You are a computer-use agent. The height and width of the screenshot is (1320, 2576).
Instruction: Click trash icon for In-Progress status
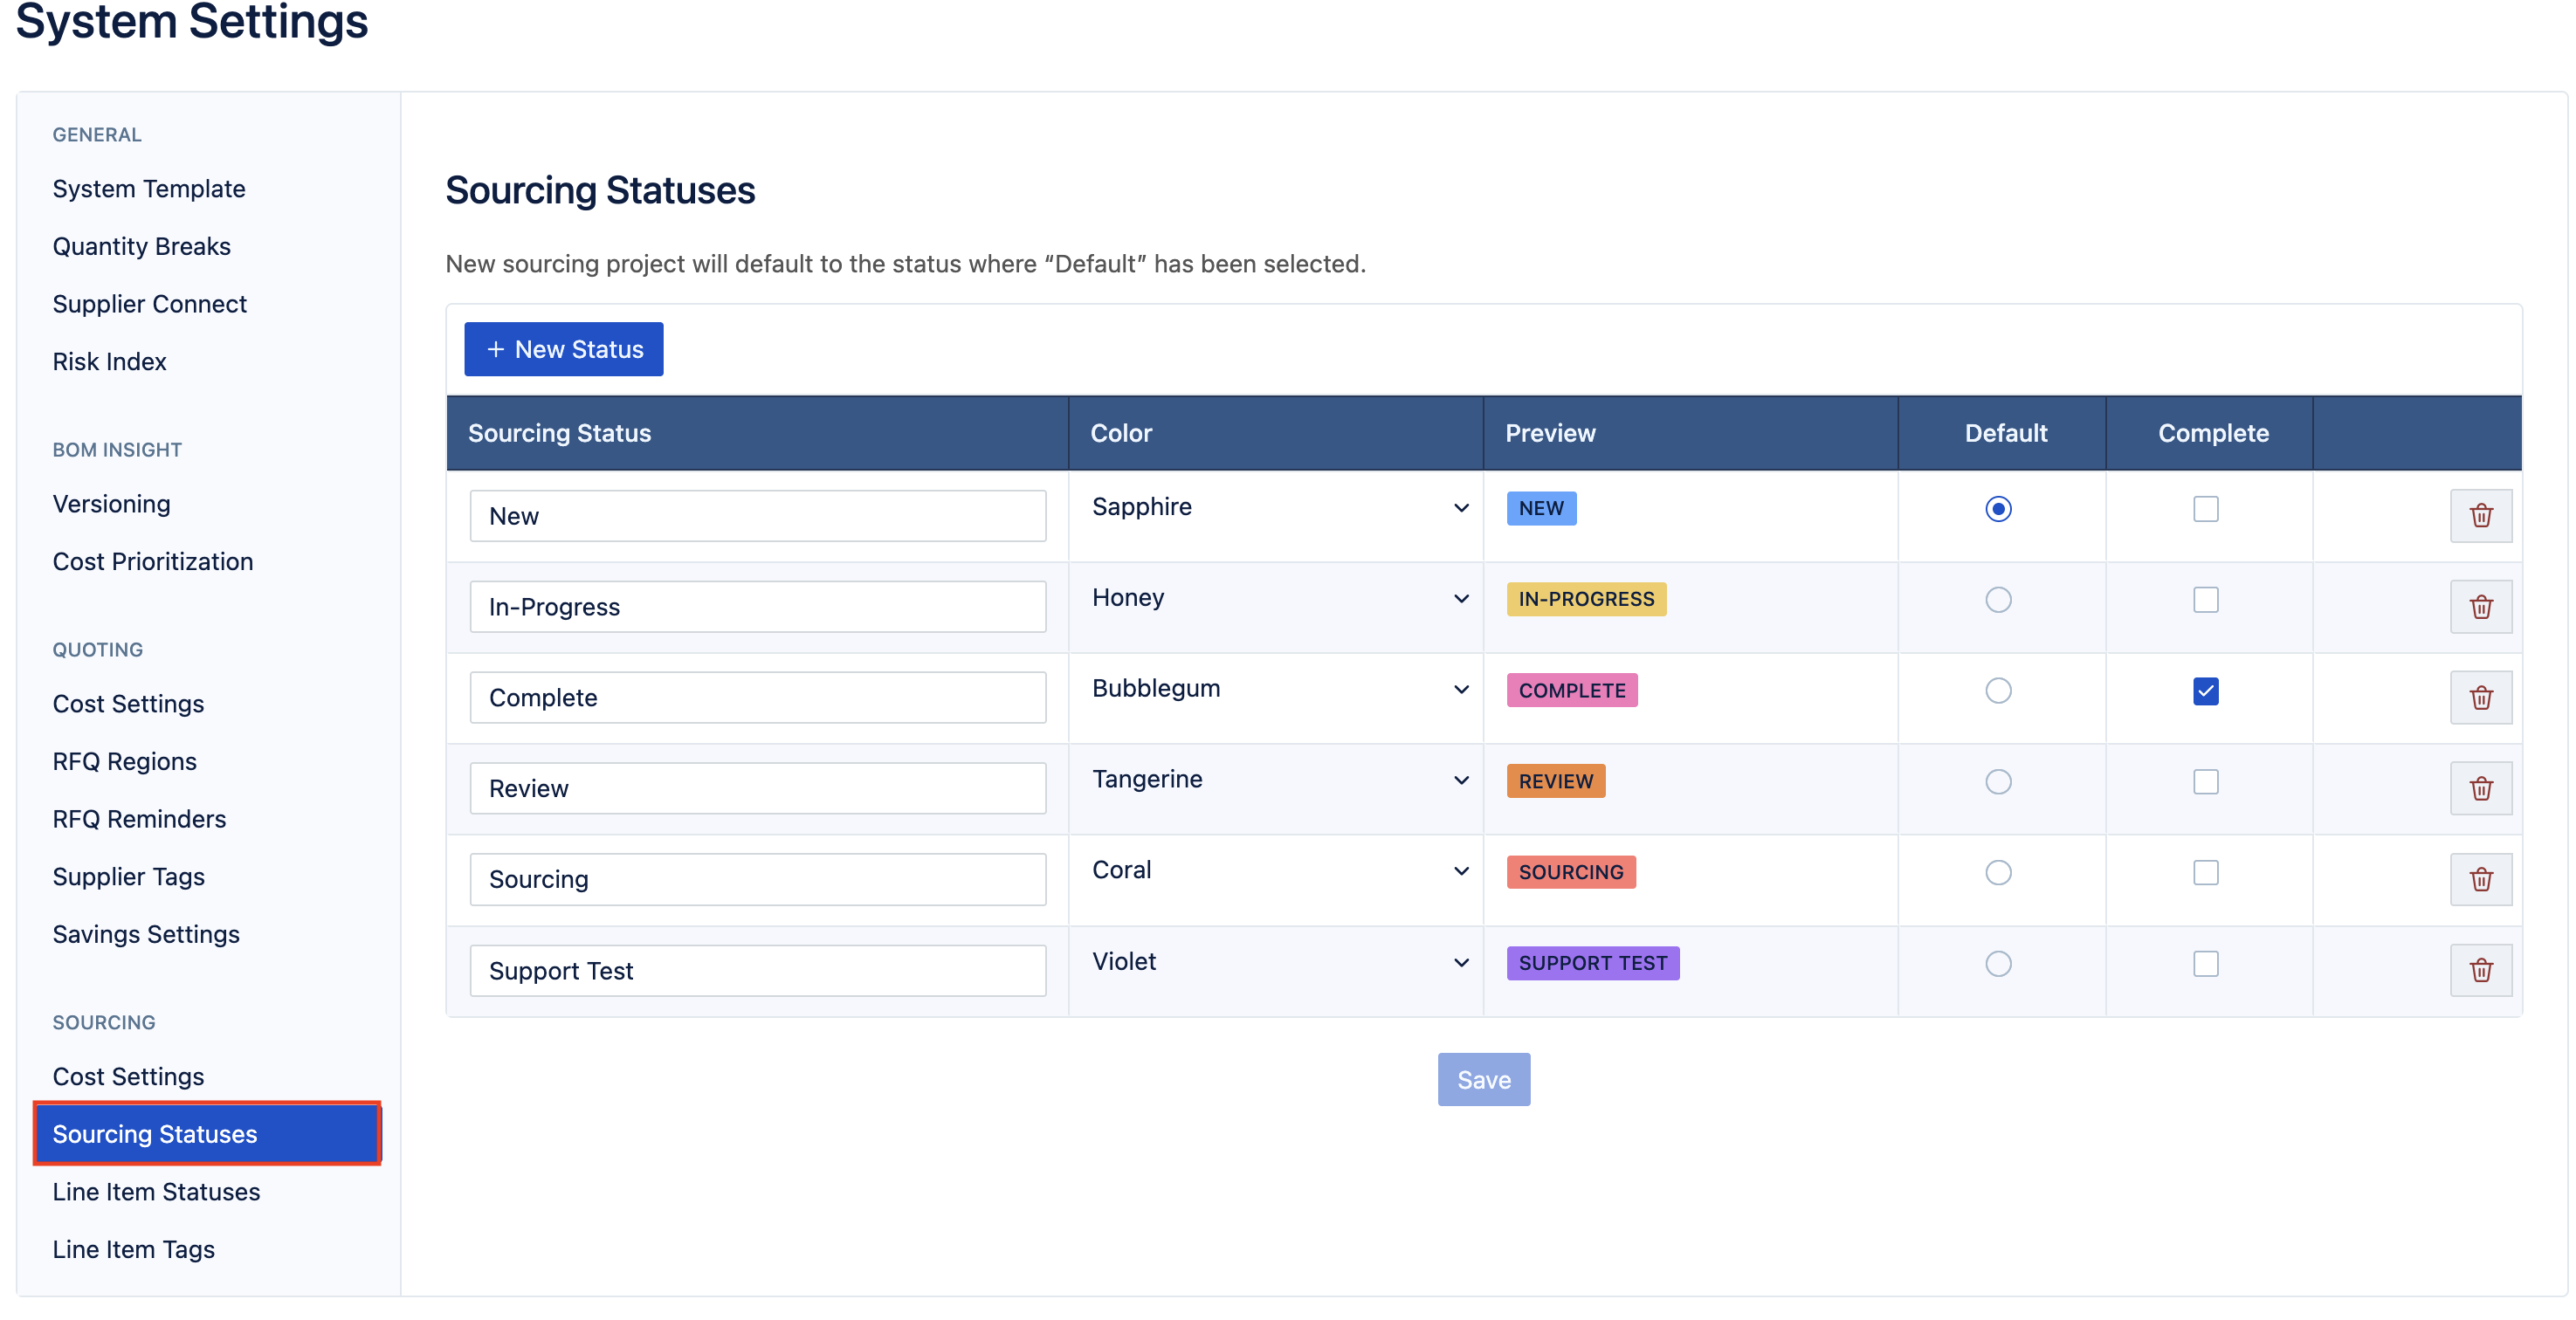point(2480,607)
